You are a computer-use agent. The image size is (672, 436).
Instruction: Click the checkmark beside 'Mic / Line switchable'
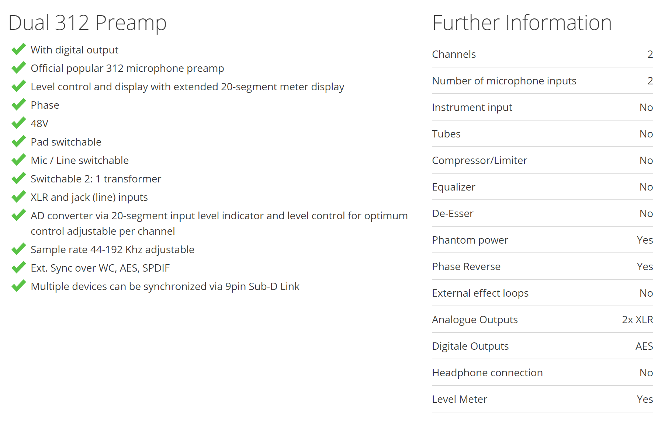[x=19, y=160]
